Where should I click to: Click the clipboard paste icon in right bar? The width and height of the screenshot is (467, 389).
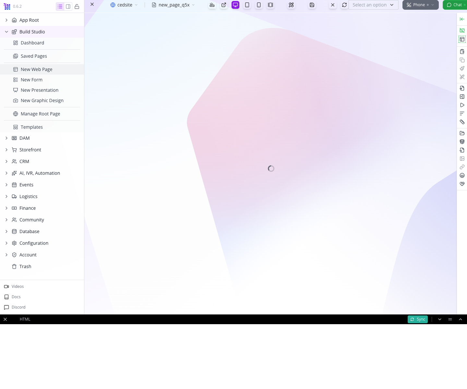pyautogui.click(x=462, y=52)
